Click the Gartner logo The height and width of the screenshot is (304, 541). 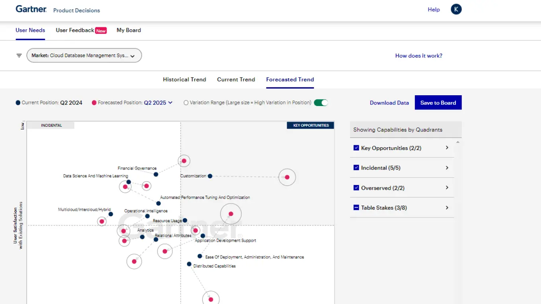[31, 9]
